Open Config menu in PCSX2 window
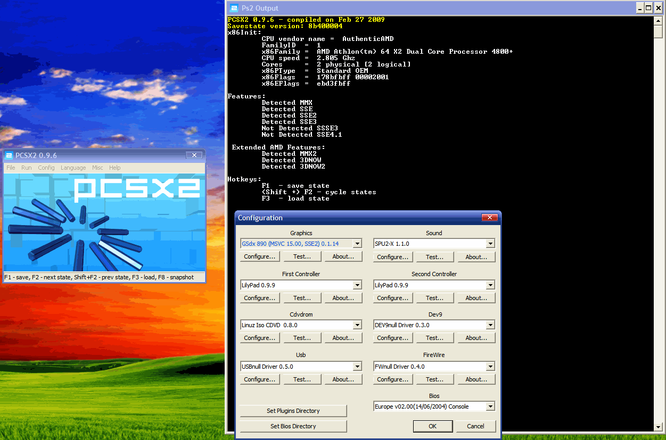Screen dimensions: 666x440 click(x=46, y=168)
